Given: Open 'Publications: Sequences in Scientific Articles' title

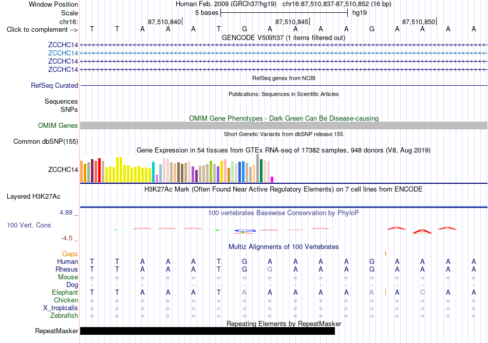Looking at the screenshot, I should pyautogui.click(x=284, y=94).
